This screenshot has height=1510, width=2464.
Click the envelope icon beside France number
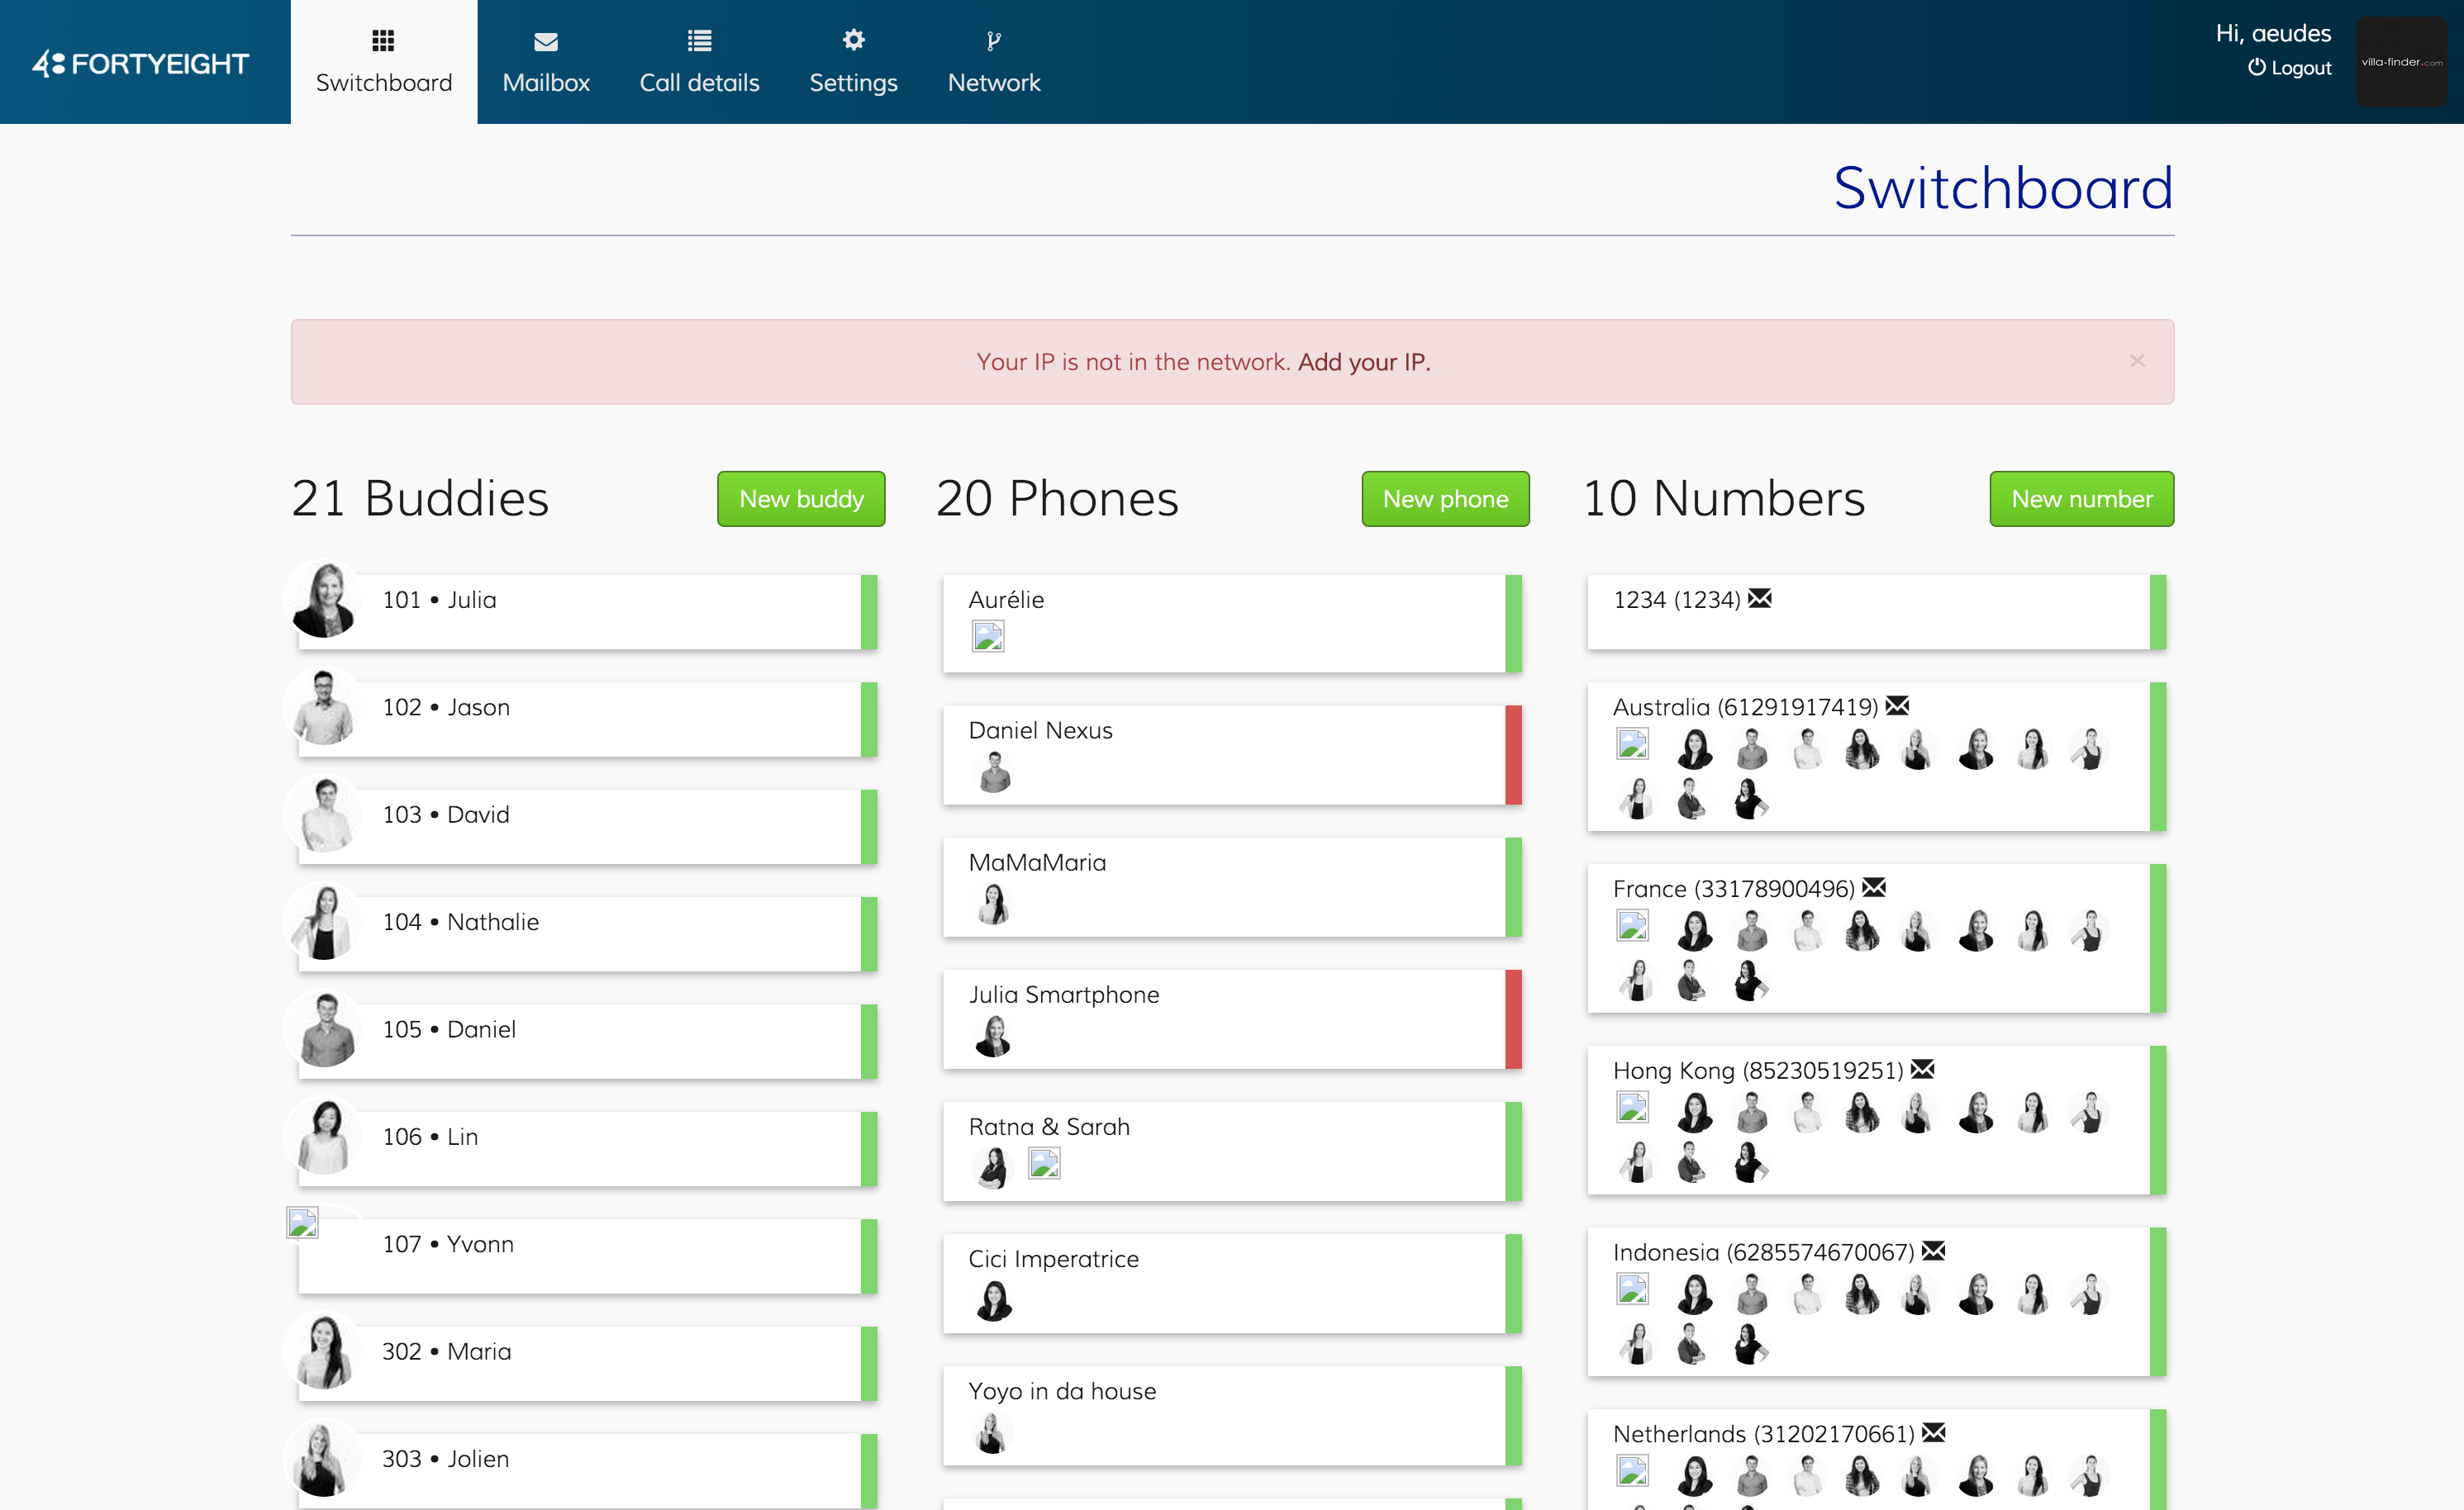[1874, 887]
